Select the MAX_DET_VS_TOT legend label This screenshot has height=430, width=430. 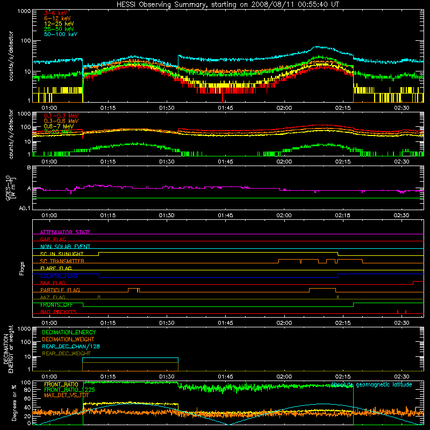(67, 395)
